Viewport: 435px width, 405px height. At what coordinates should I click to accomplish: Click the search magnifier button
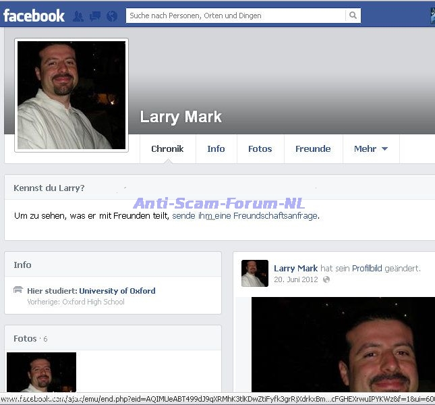coord(353,16)
